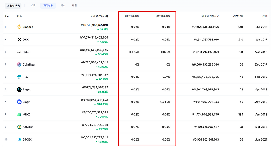
Task: Click the Binance logo icon
Action: click(19, 27)
